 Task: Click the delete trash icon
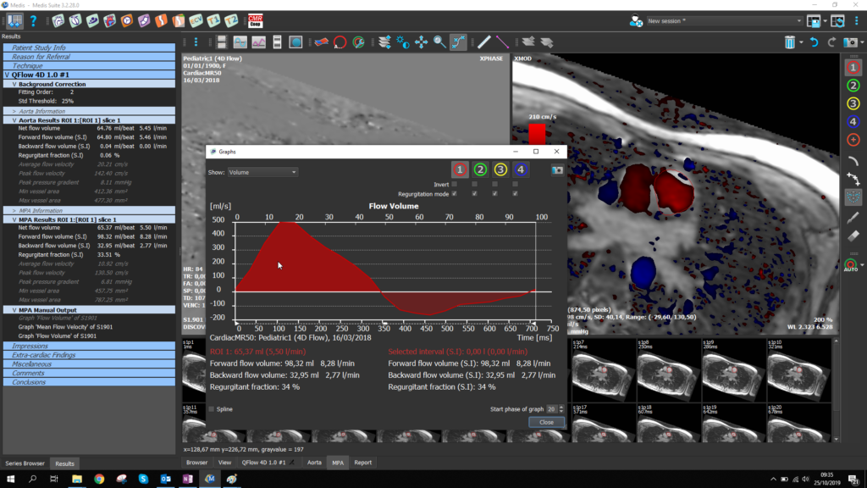790,41
